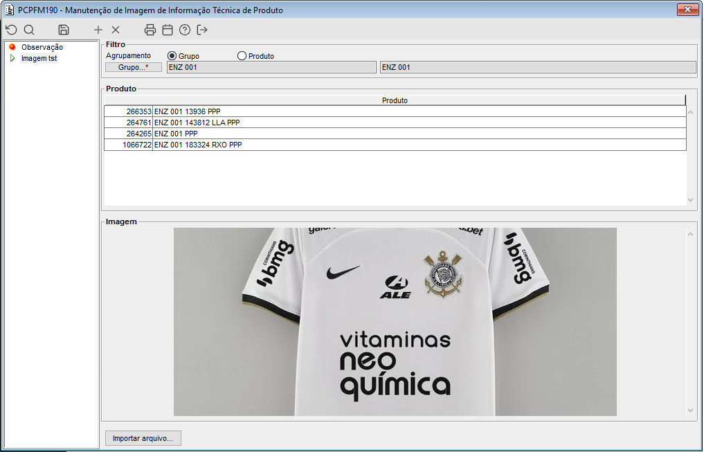Click product code 264761 cell
Image resolution: width=704 pixels, height=452 pixels.
click(128, 123)
